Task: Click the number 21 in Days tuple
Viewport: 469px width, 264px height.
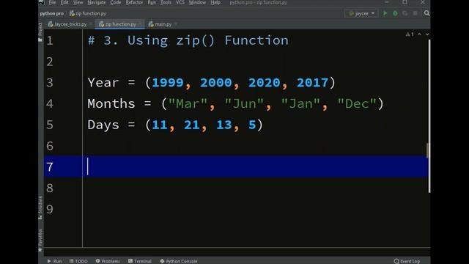Action: (x=192, y=125)
